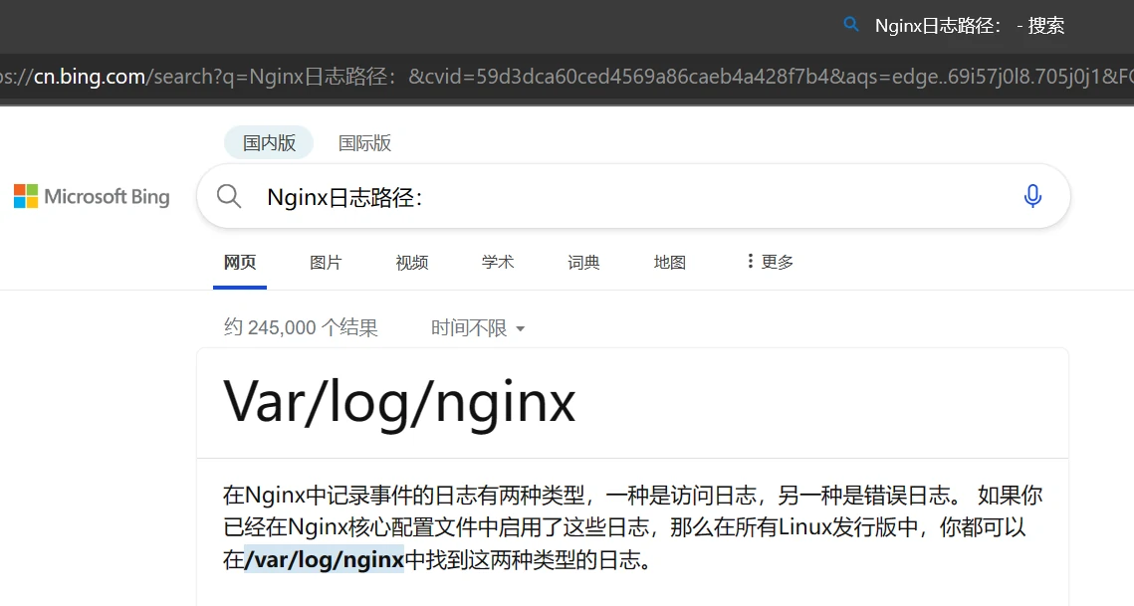Image resolution: width=1134 pixels, height=606 pixels.
Task: Focus the cn.bing.com address bar
Action: pyautogui.click(x=567, y=78)
